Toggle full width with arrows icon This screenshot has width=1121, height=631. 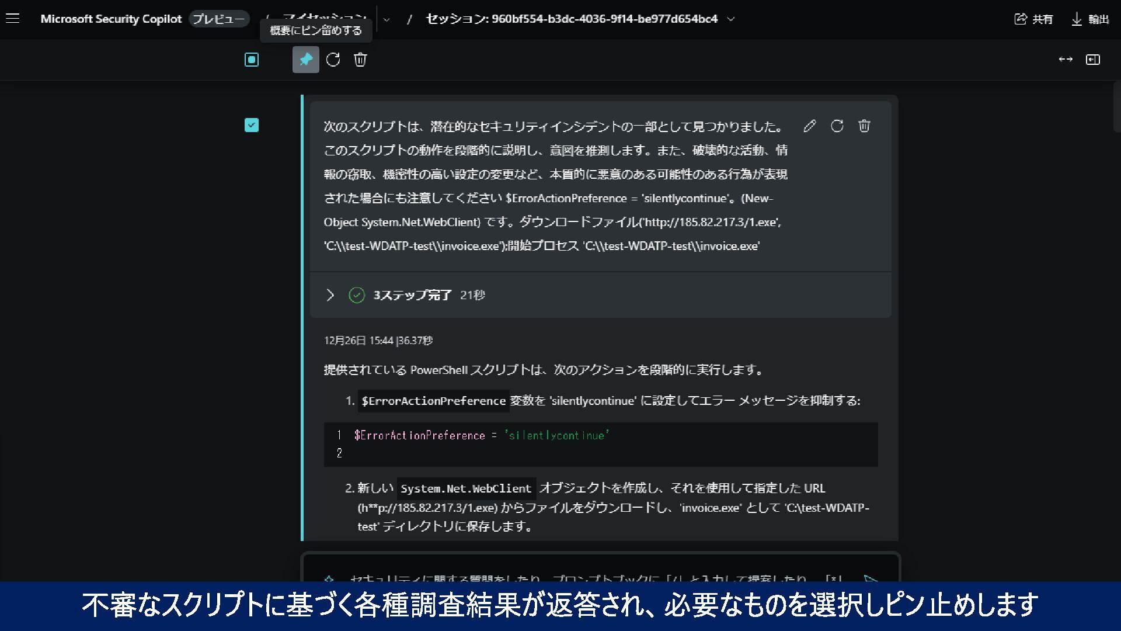tap(1066, 60)
